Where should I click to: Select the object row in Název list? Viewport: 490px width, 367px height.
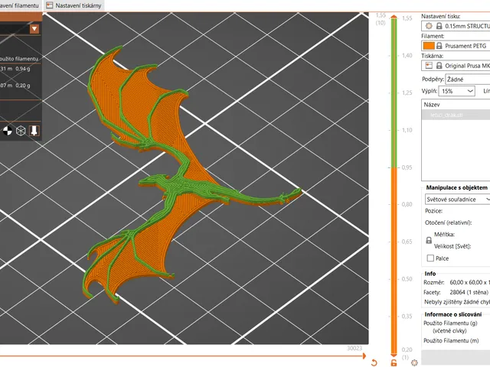pos(456,115)
